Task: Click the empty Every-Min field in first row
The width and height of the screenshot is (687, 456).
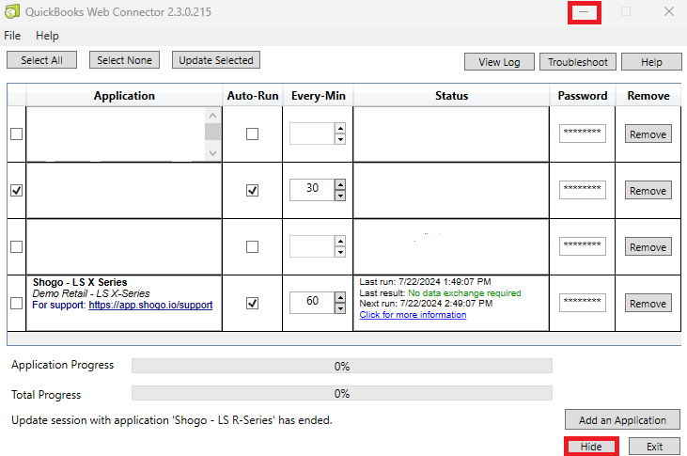Action: (312, 134)
